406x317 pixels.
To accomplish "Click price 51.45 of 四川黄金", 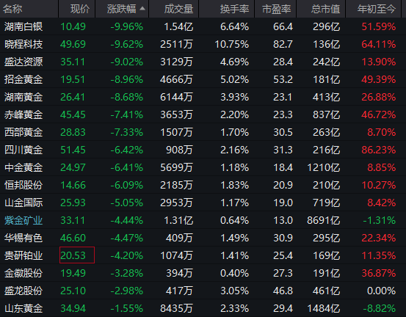I will coord(73,150).
